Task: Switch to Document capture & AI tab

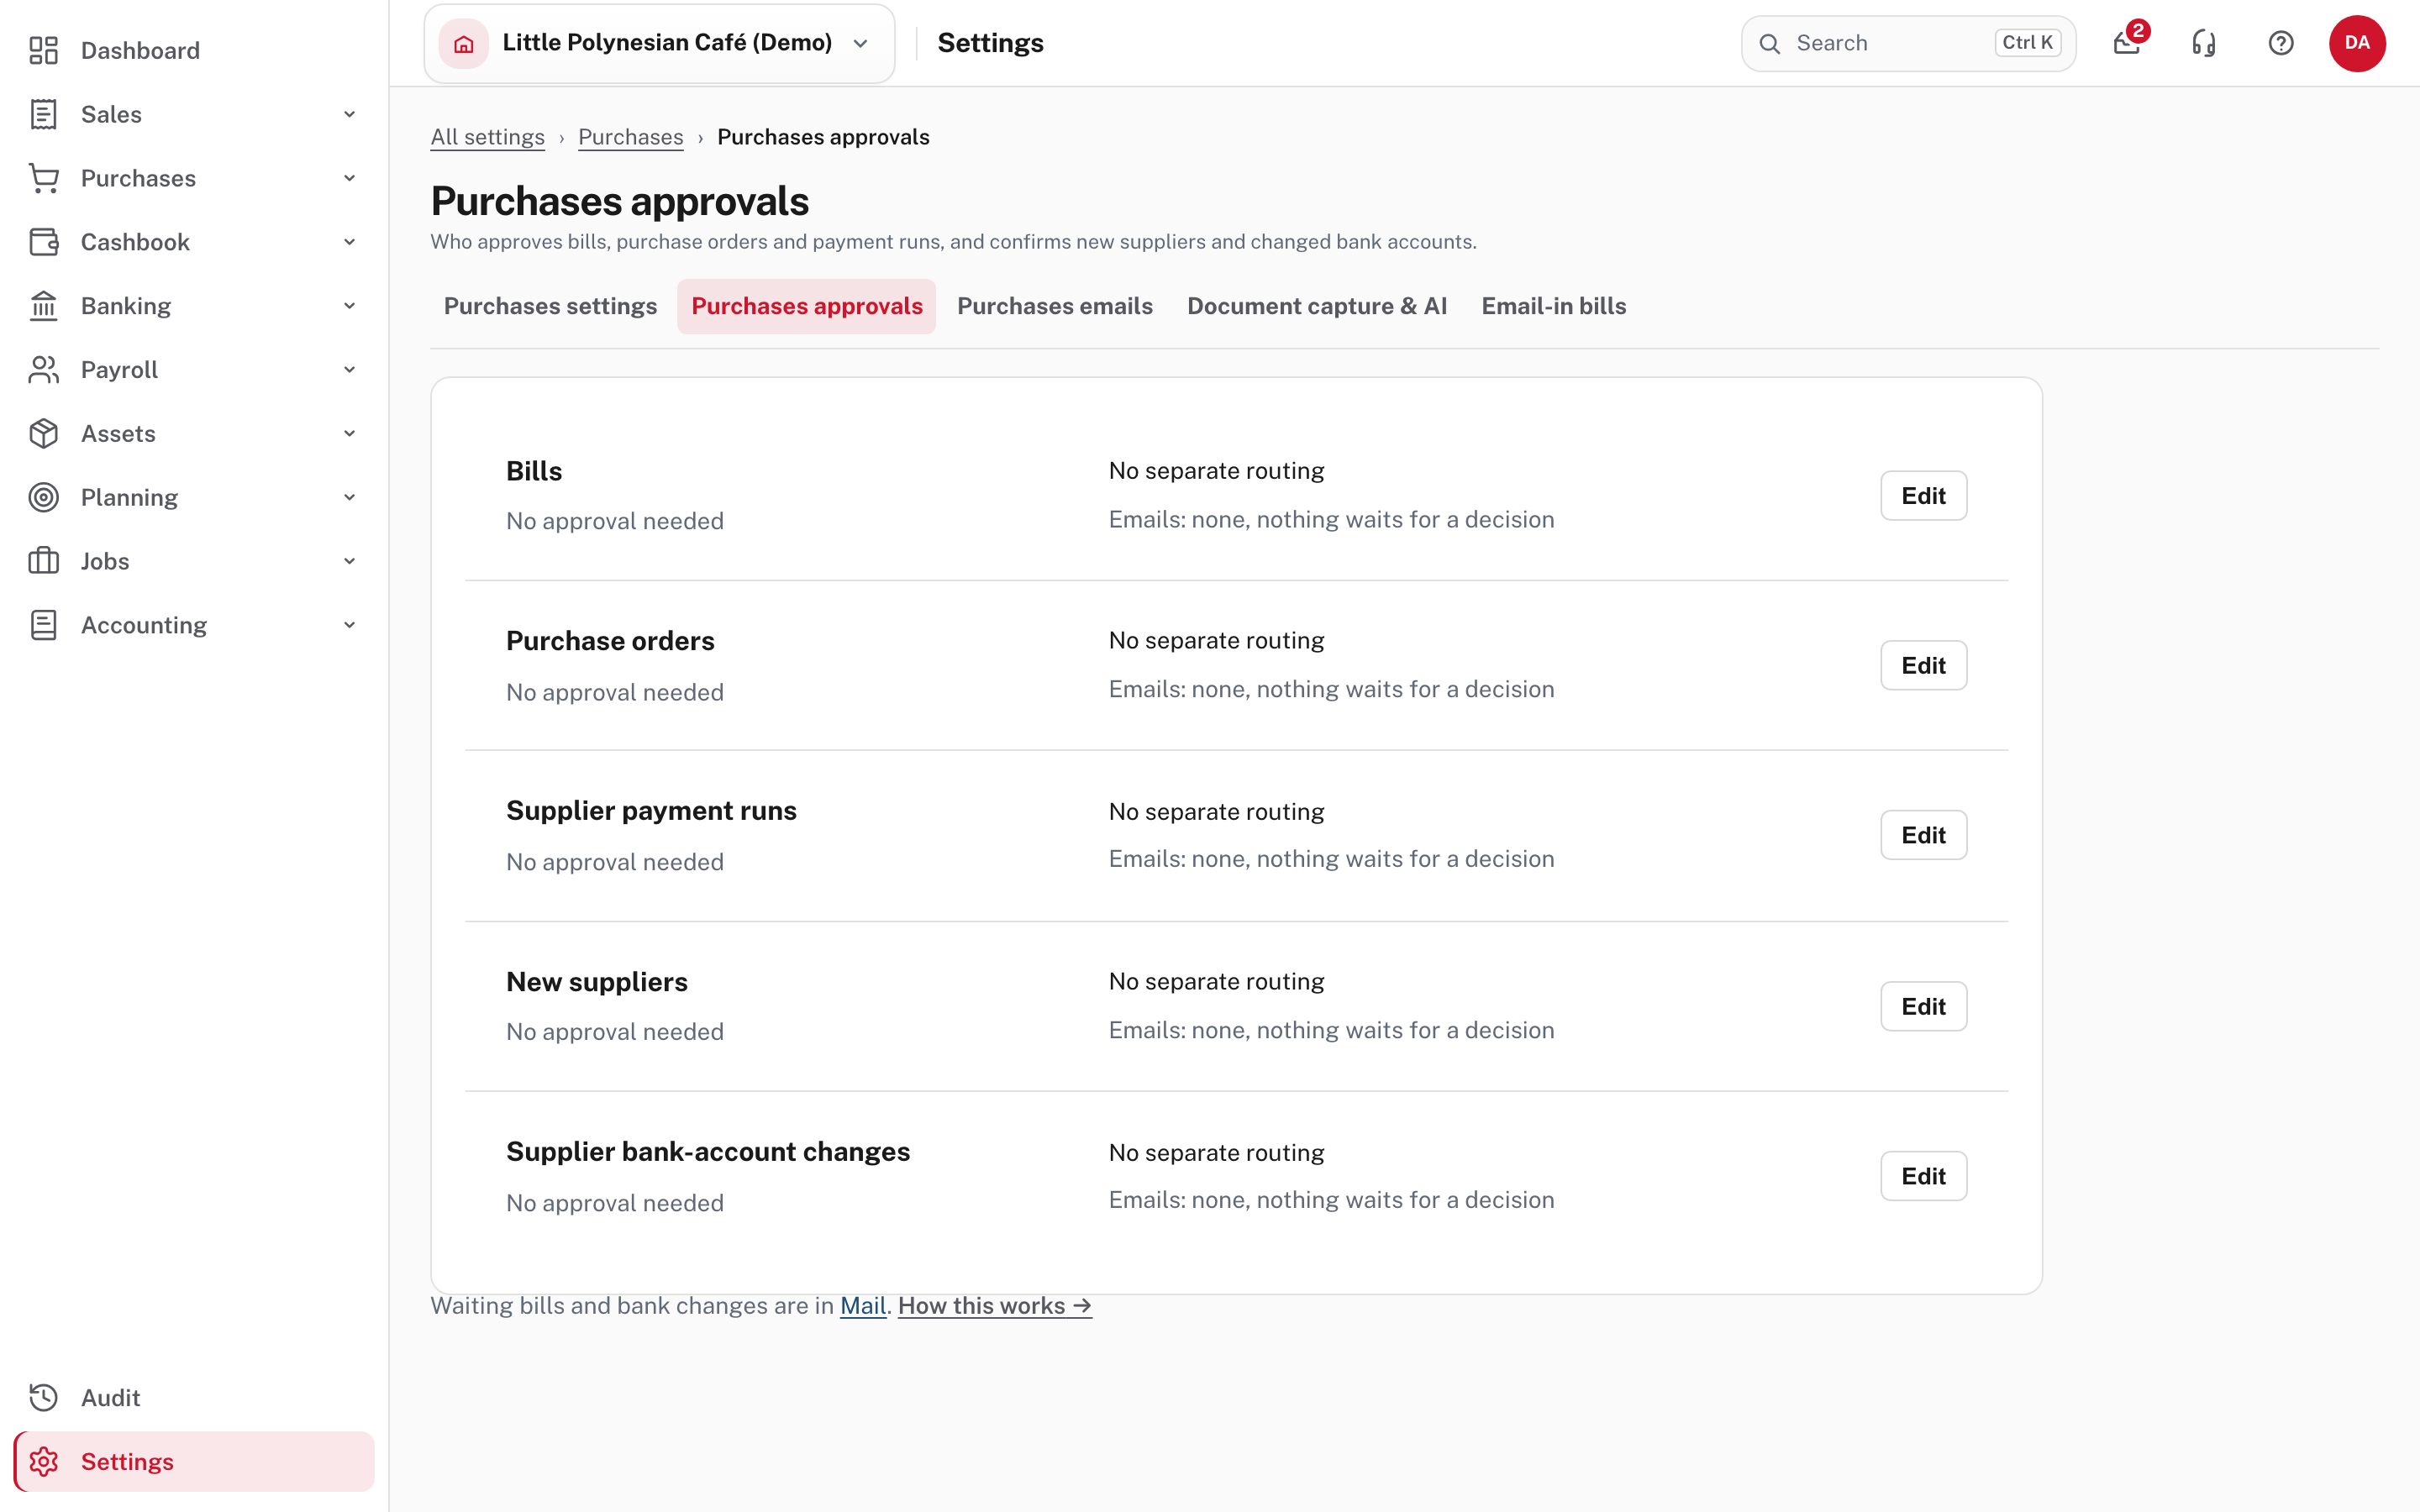Action: click(x=1317, y=306)
